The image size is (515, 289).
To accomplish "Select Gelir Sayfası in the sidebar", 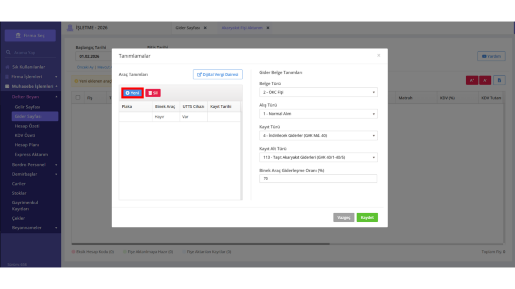I will 27,107.
